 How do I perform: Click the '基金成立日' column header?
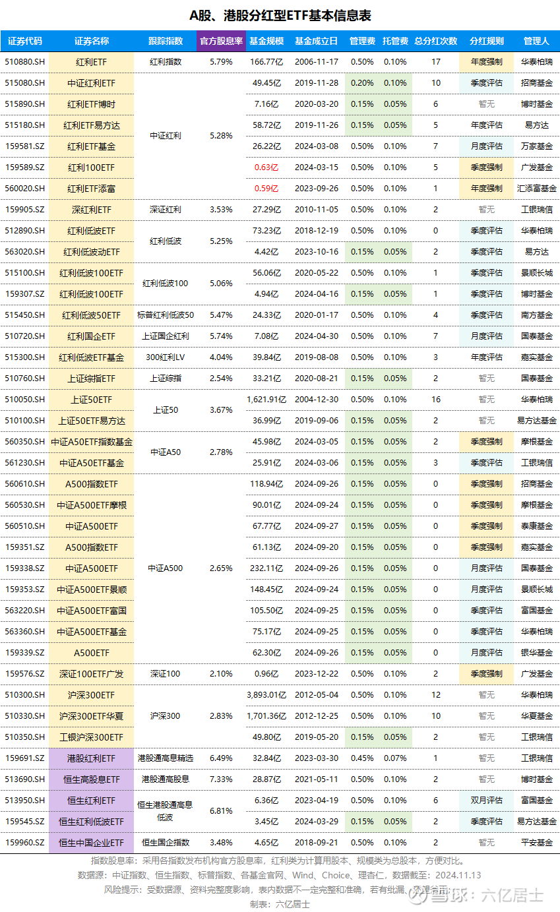coord(317,41)
